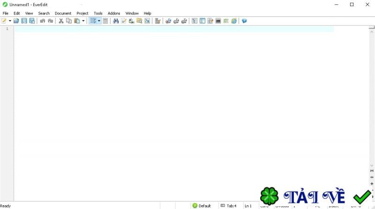Click the blue document icon after Find in Files
This screenshot has width=375, height=209.
click(147, 21)
